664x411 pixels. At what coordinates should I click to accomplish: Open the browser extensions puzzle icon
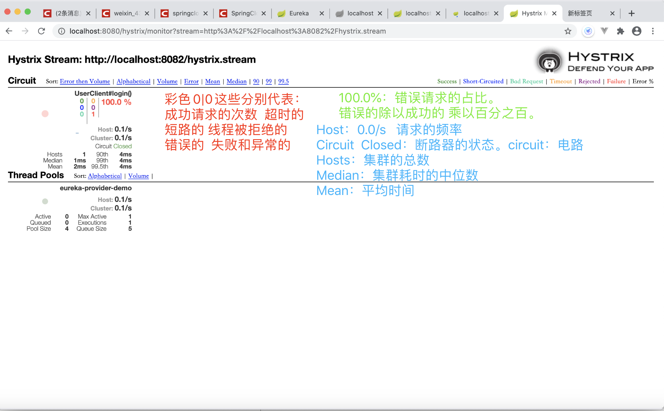coord(621,31)
